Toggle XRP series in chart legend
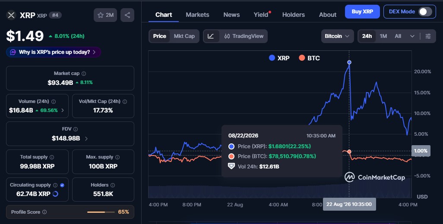Screen dimensions: 443x224 (279, 58)
